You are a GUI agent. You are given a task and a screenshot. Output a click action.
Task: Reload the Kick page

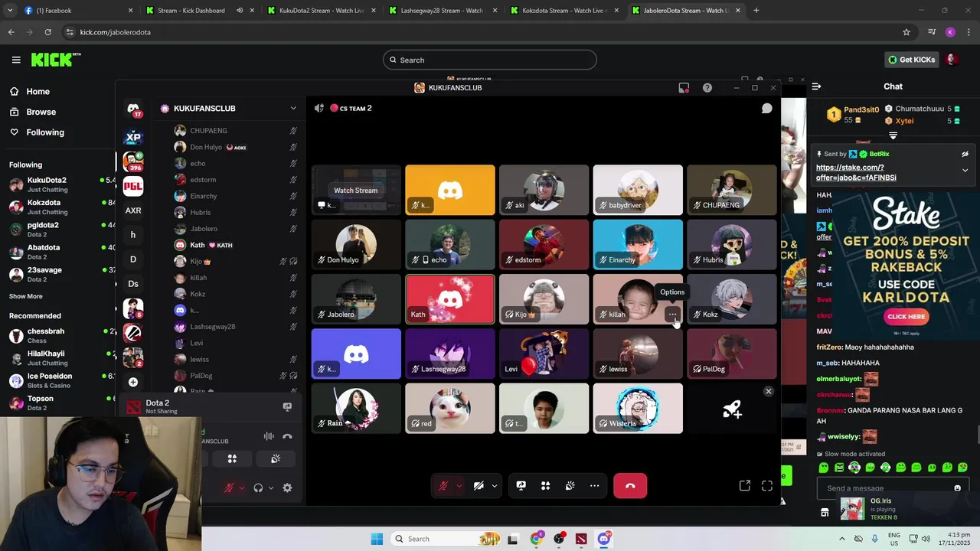[x=47, y=32]
